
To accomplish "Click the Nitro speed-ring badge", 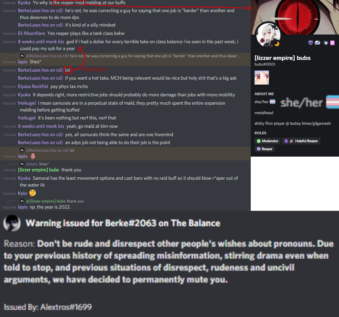I will (326, 43).
